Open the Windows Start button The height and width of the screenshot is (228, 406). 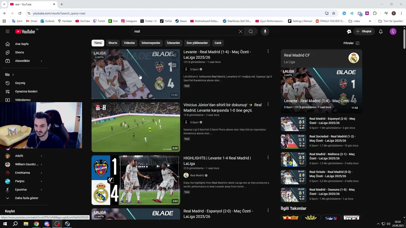[5, 224]
